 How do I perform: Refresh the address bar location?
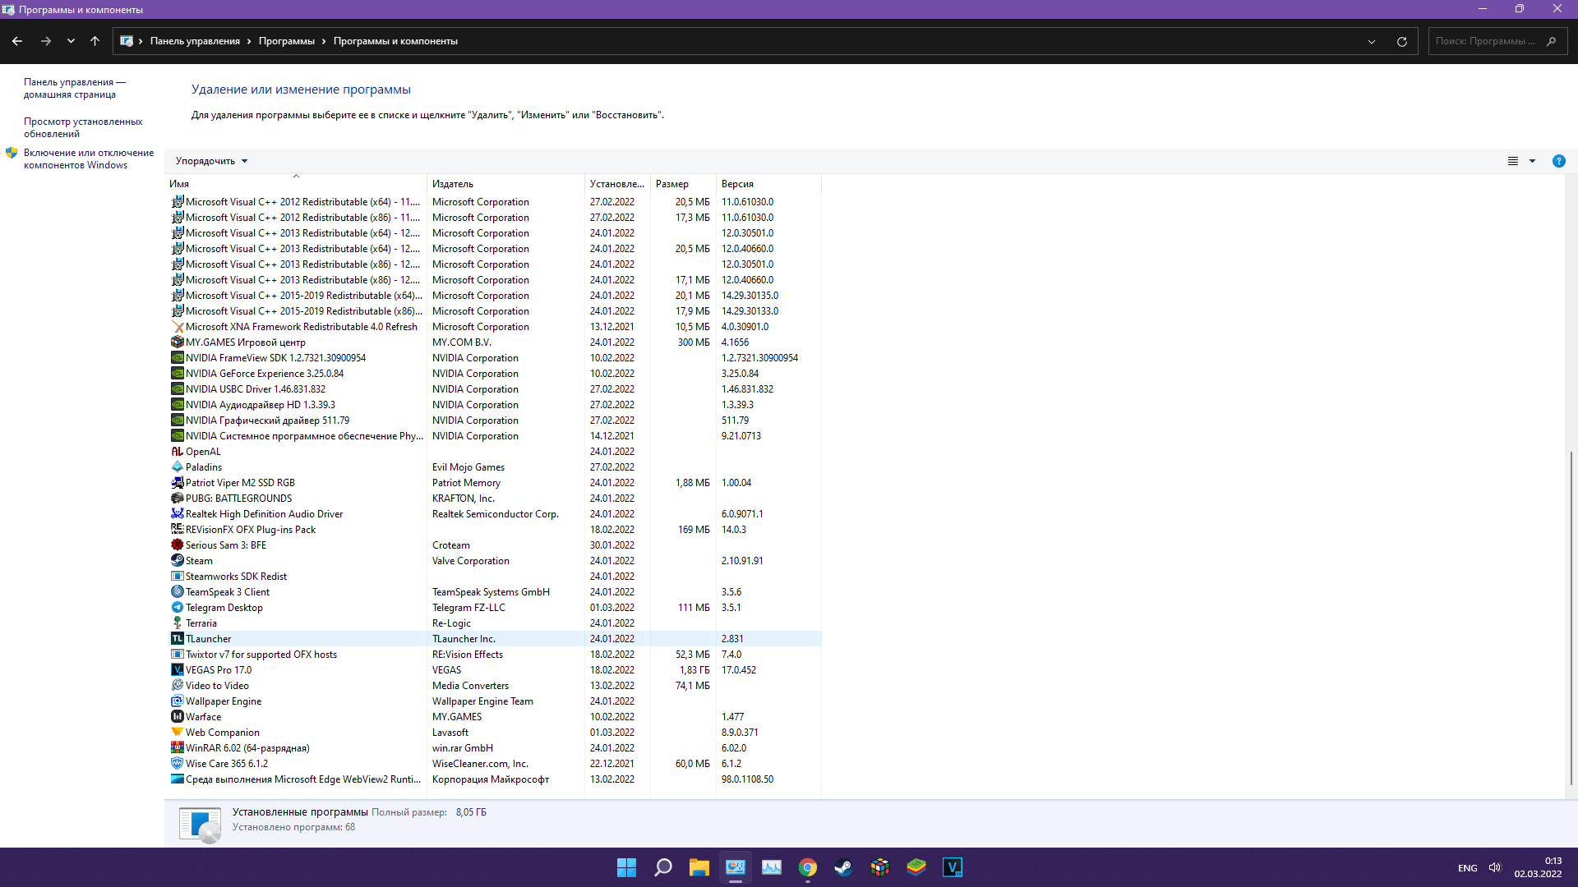click(x=1402, y=41)
